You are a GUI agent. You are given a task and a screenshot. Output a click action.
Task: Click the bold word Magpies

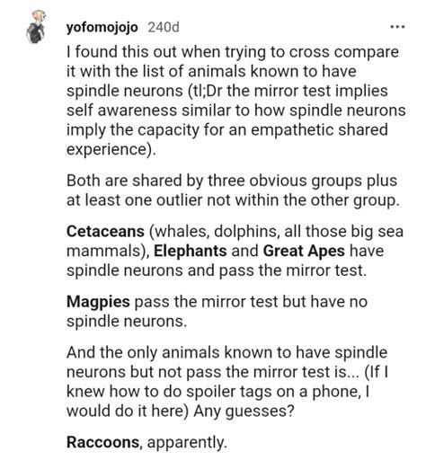tap(98, 302)
